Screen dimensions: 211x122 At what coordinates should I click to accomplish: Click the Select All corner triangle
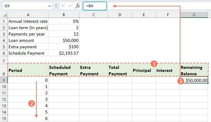[4, 15]
